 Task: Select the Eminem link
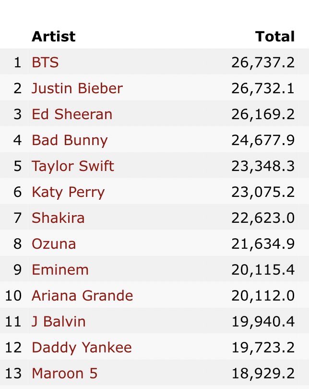(x=60, y=270)
